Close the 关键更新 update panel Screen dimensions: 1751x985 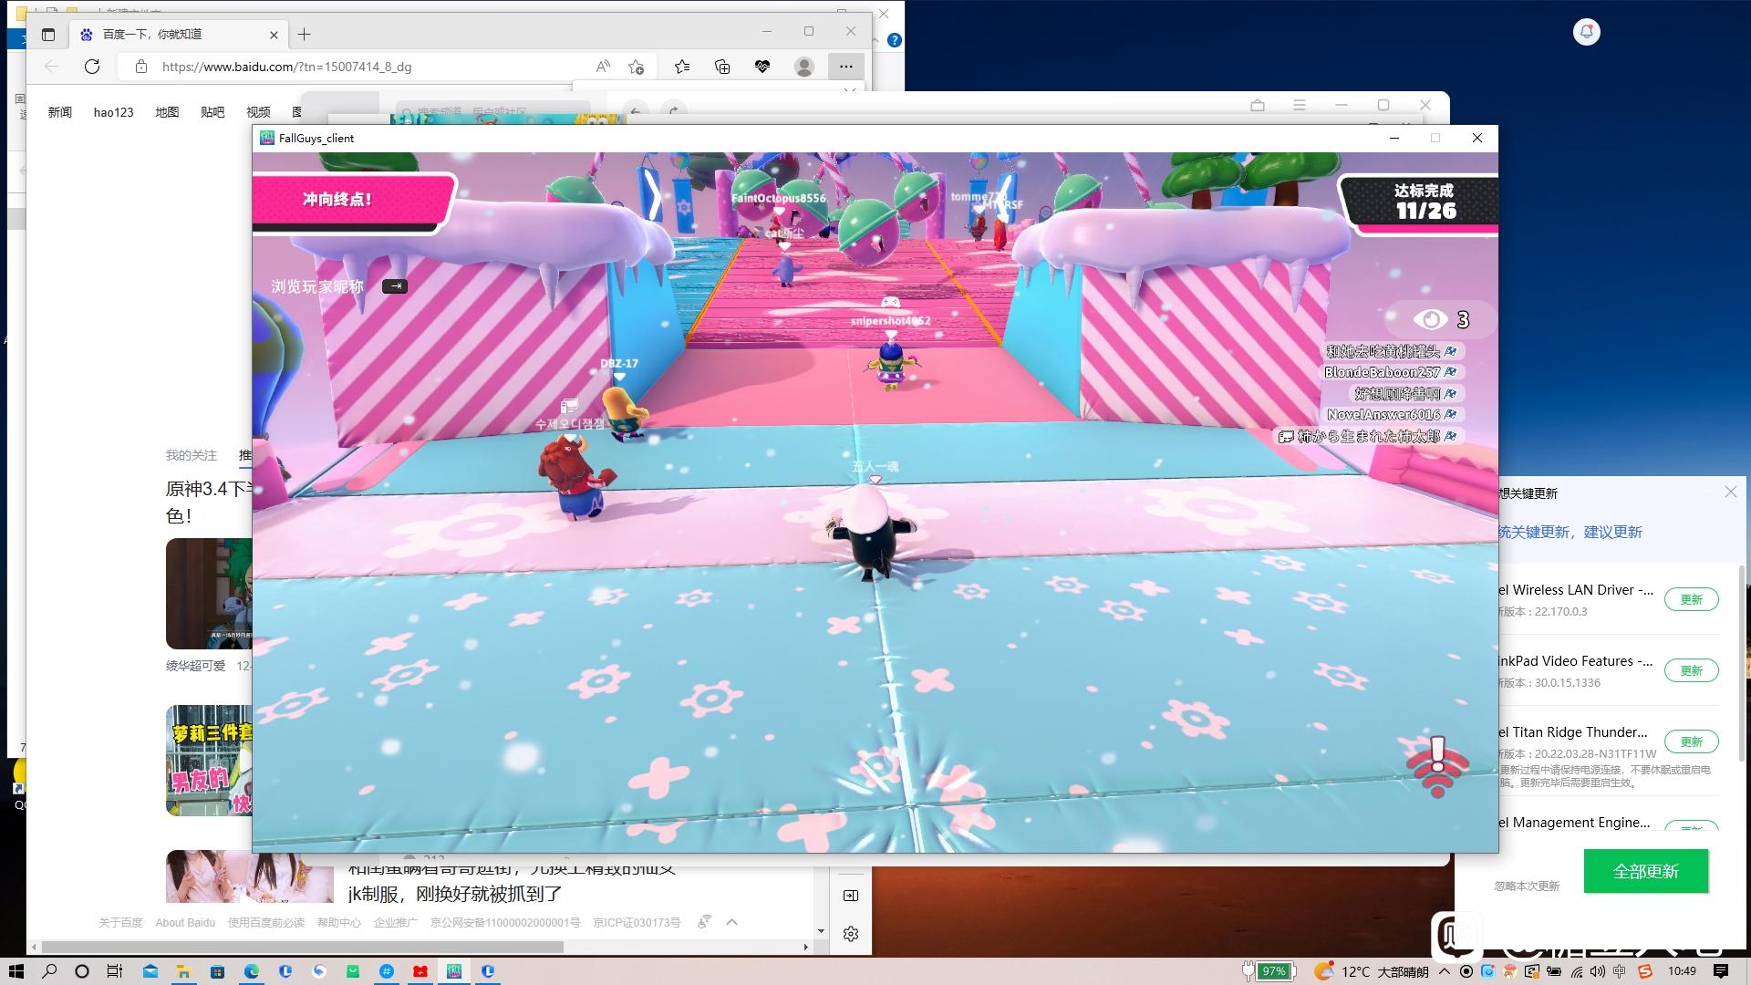1730,493
